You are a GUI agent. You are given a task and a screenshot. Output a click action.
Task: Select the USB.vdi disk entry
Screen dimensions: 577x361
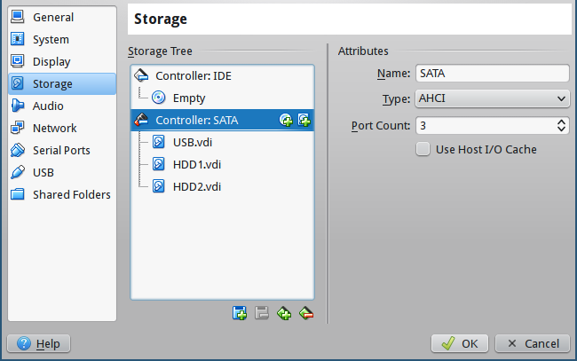[222, 142]
